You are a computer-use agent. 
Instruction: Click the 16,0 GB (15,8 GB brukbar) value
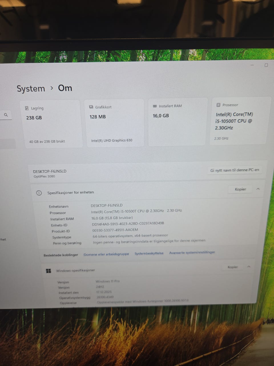pos(112,218)
